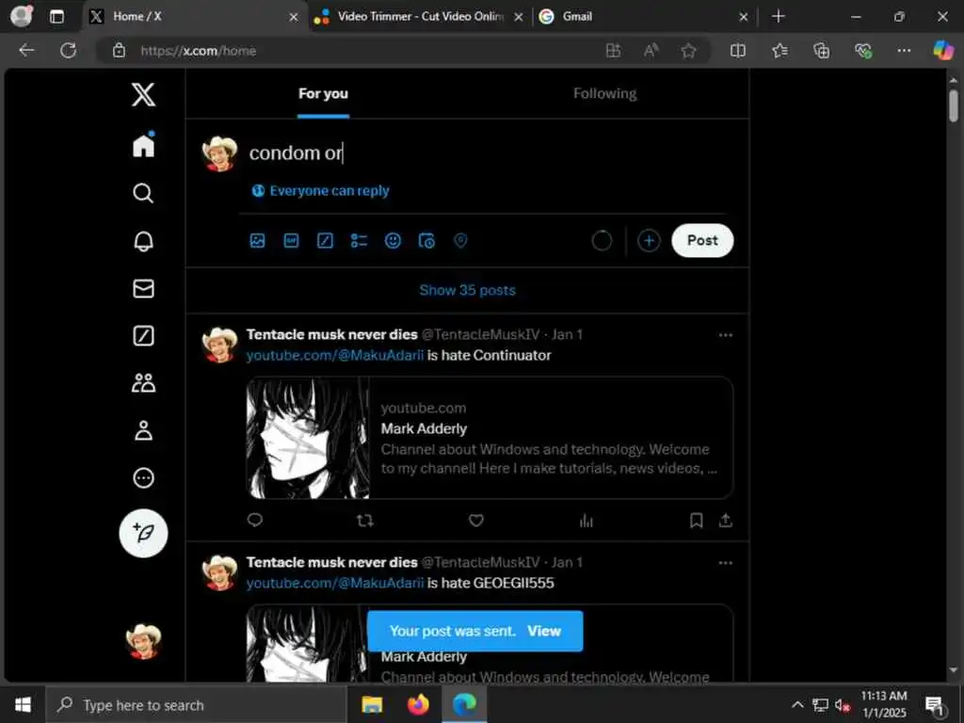964x723 pixels.
Task: Open Notifications bell icon
Action: pyautogui.click(x=143, y=241)
